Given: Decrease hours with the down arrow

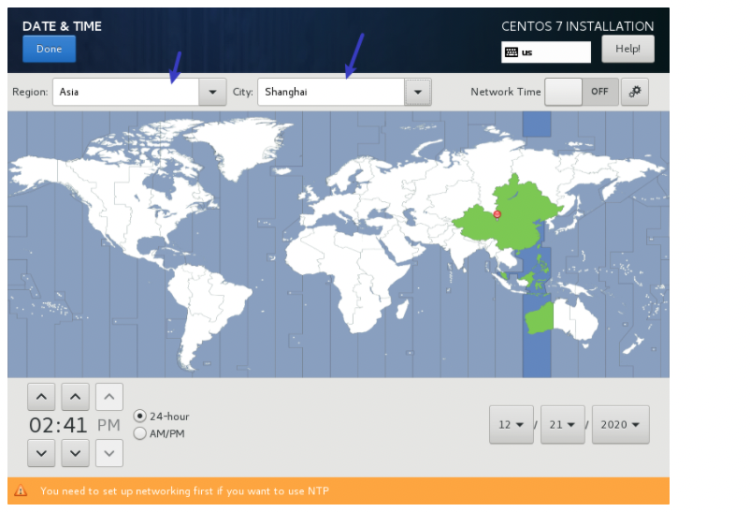Looking at the screenshot, I should click(x=40, y=454).
